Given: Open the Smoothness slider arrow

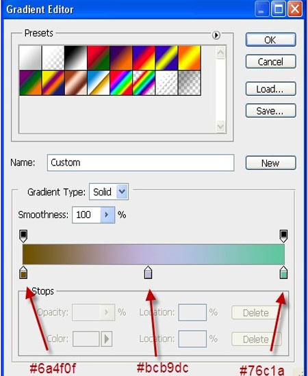Looking at the screenshot, I should click(107, 215).
